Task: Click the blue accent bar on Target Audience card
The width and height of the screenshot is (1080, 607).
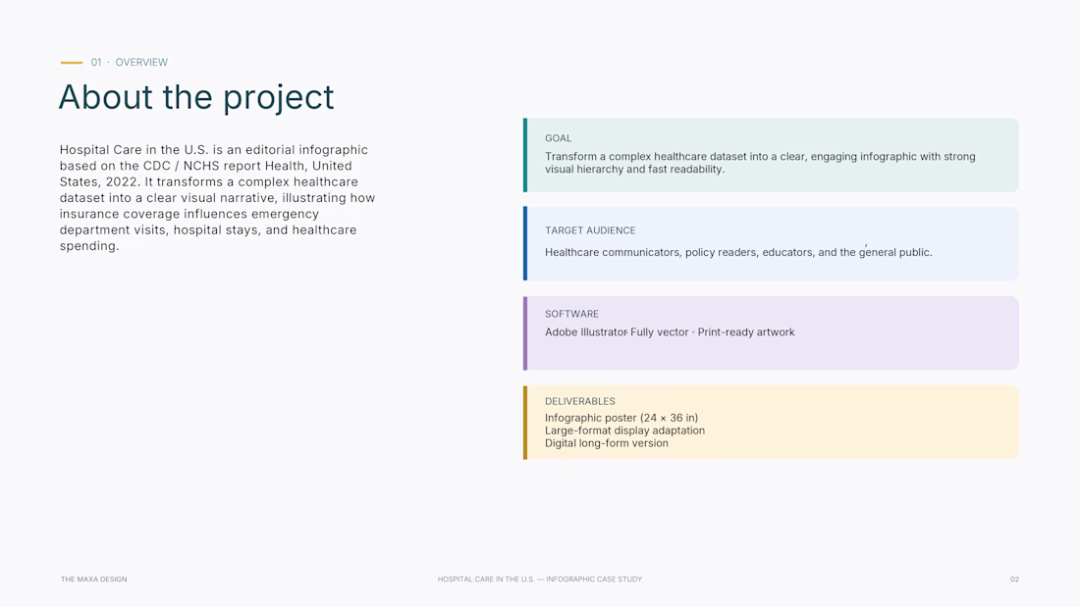Action: [525, 243]
